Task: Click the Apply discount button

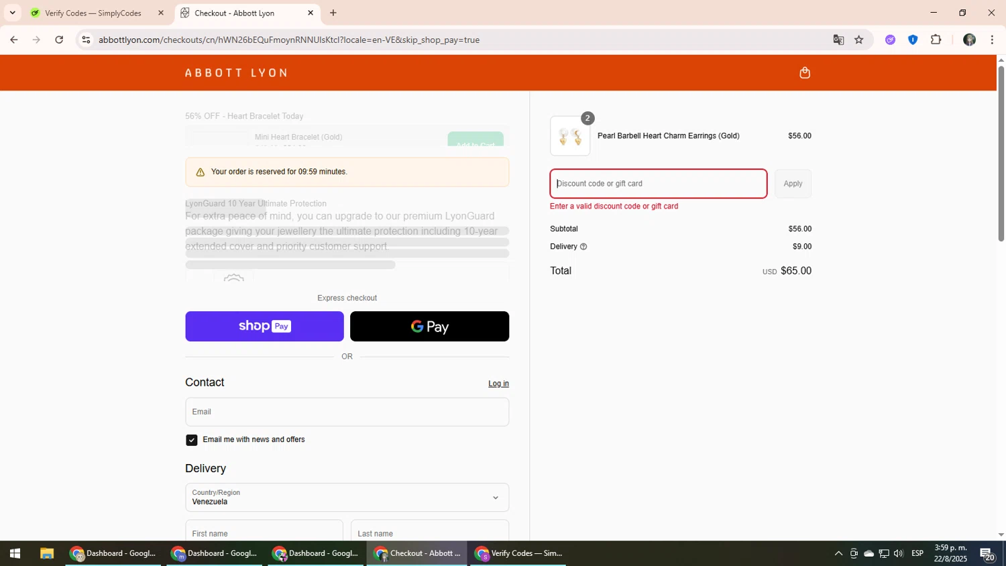Action: [x=793, y=184]
